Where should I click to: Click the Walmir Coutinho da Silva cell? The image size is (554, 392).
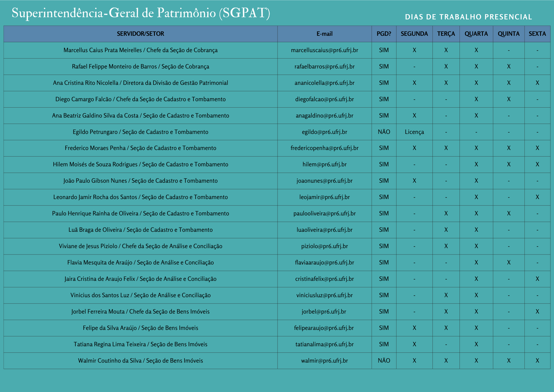(x=140, y=361)
